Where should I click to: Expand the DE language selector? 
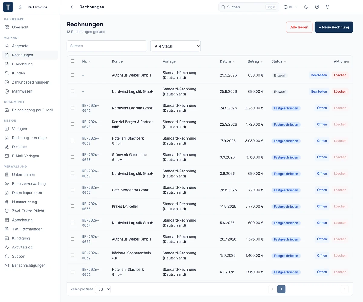tap(290, 7)
